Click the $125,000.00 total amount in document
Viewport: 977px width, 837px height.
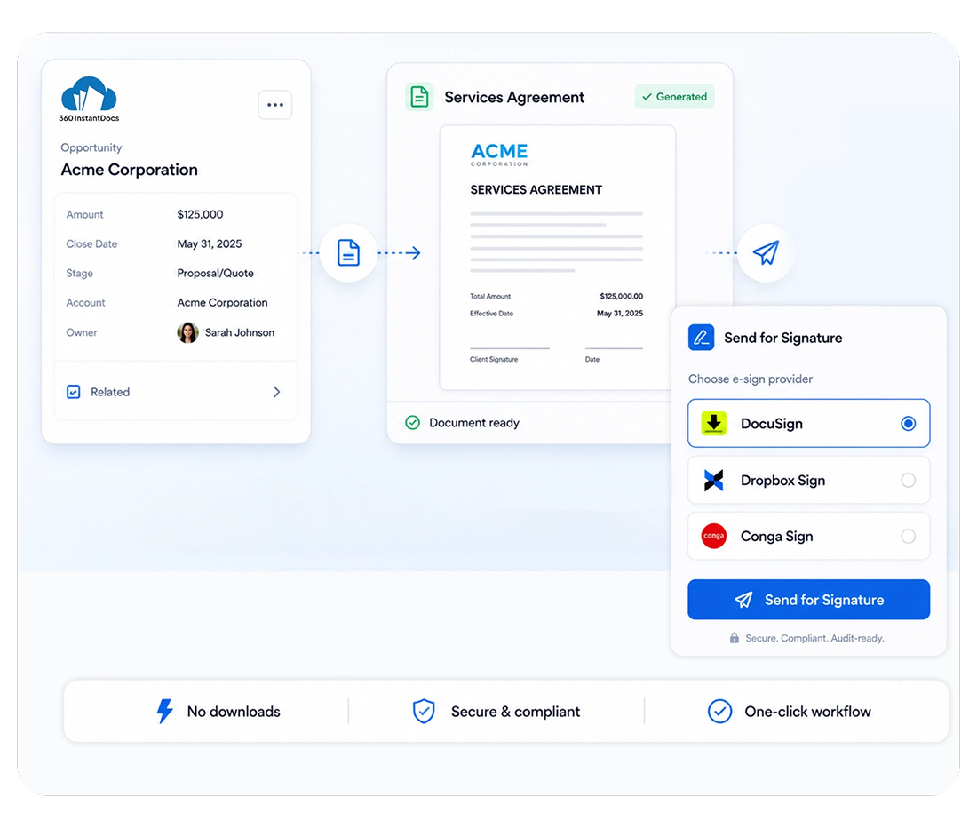click(x=621, y=296)
